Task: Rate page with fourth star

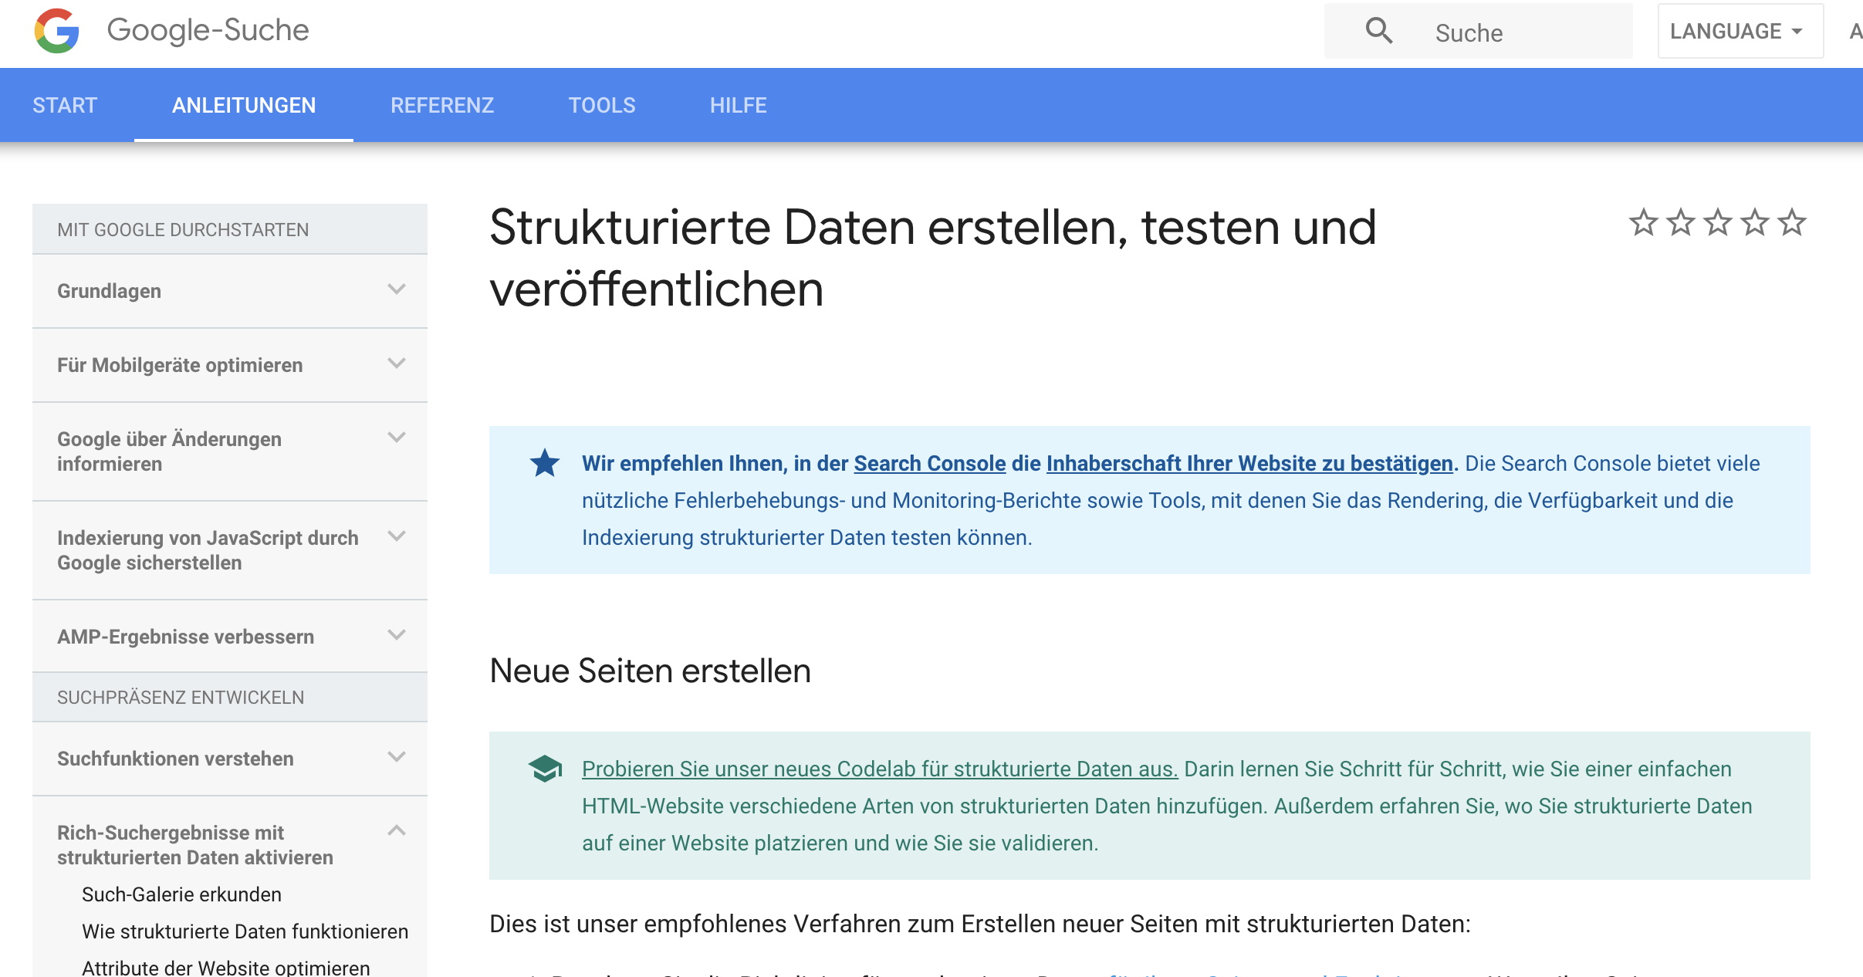Action: [x=1754, y=223]
